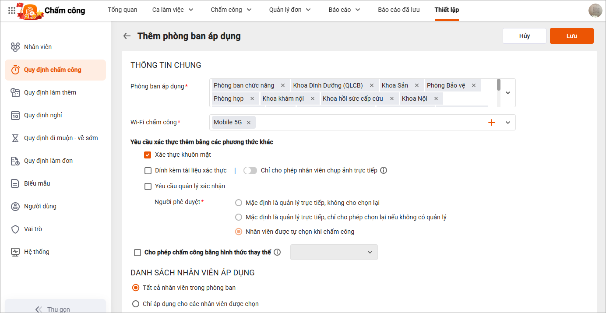Click the Quy định làm đơn document icon
Image resolution: width=606 pixels, height=313 pixels.
coord(15,161)
